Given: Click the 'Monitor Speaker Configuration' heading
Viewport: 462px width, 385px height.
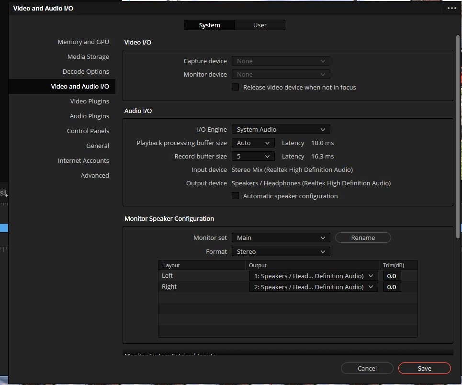Looking at the screenshot, I should [169, 218].
